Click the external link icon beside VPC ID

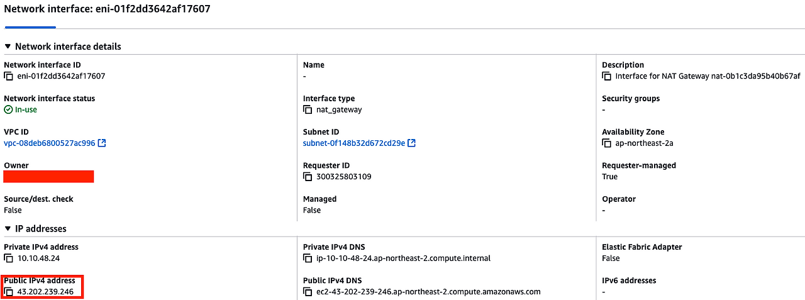(102, 143)
